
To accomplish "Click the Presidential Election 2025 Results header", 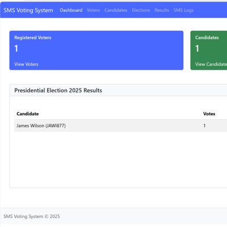I will 58,90.
